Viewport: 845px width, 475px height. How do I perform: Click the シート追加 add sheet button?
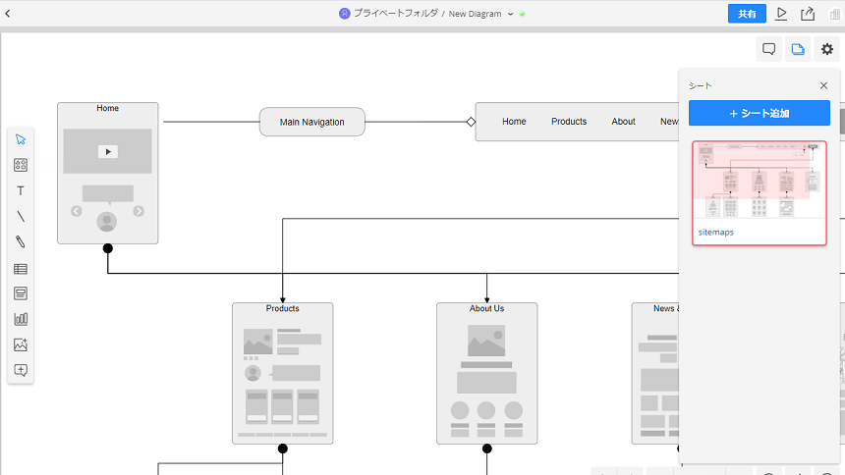[x=759, y=114]
